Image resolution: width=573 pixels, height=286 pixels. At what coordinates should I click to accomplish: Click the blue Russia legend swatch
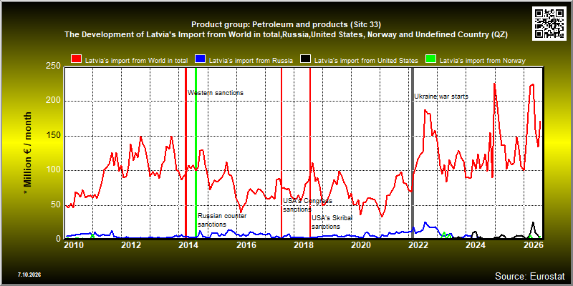(201, 60)
